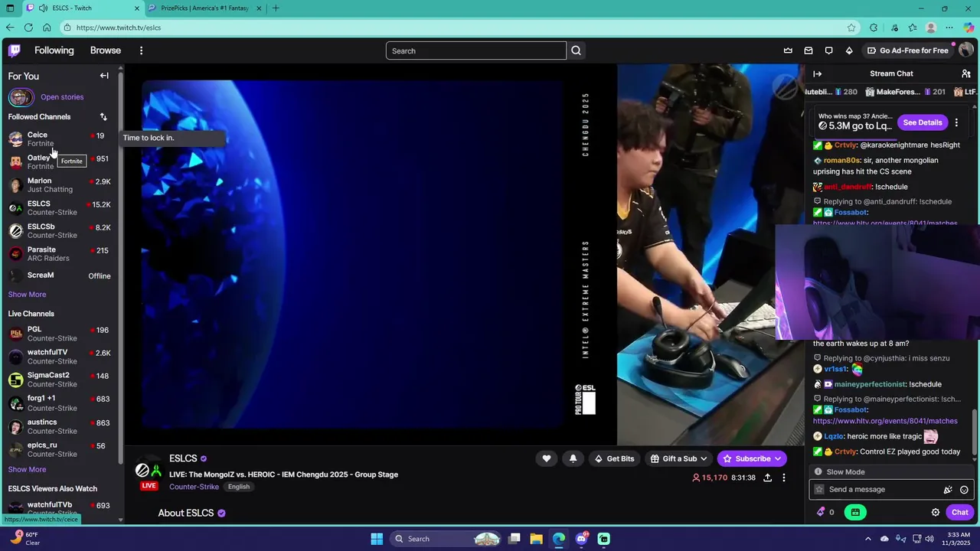Switch to PrizePicks browser tab
The height and width of the screenshot is (551, 980).
point(205,8)
